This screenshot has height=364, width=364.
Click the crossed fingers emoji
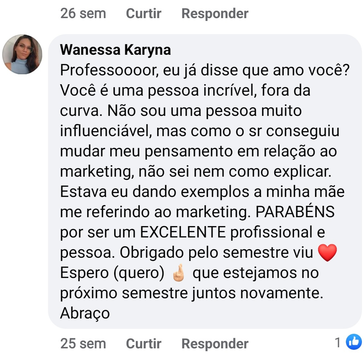[178, 273]
